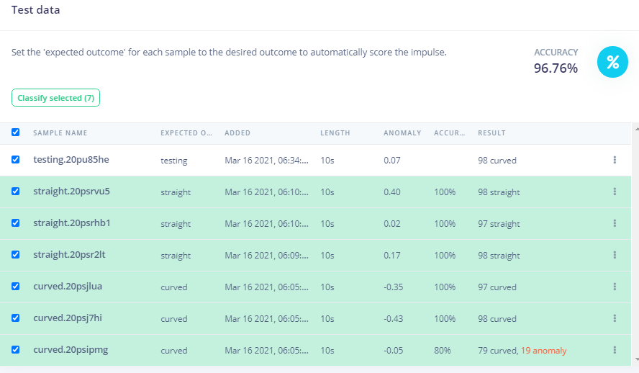The width and height of the screenshot is (639, 373).
Task: Open options menu for curved.20psipmg
Action: click(x=615, y=350)
